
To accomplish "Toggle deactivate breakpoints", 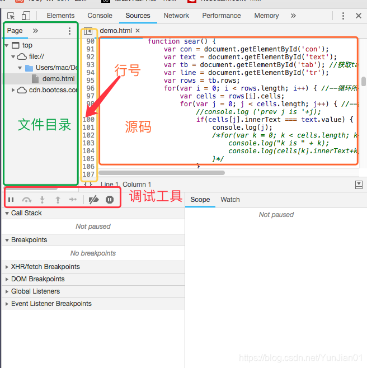I will (93, 199).
